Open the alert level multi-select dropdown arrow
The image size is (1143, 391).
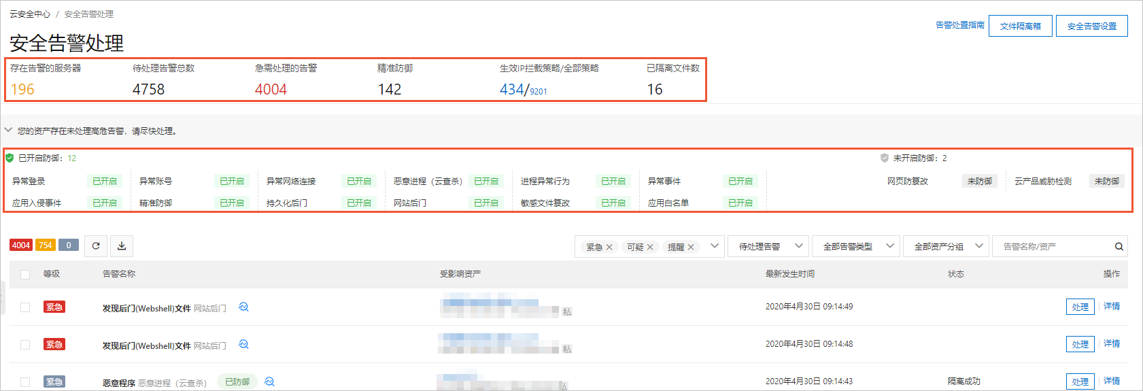(715, 246)
